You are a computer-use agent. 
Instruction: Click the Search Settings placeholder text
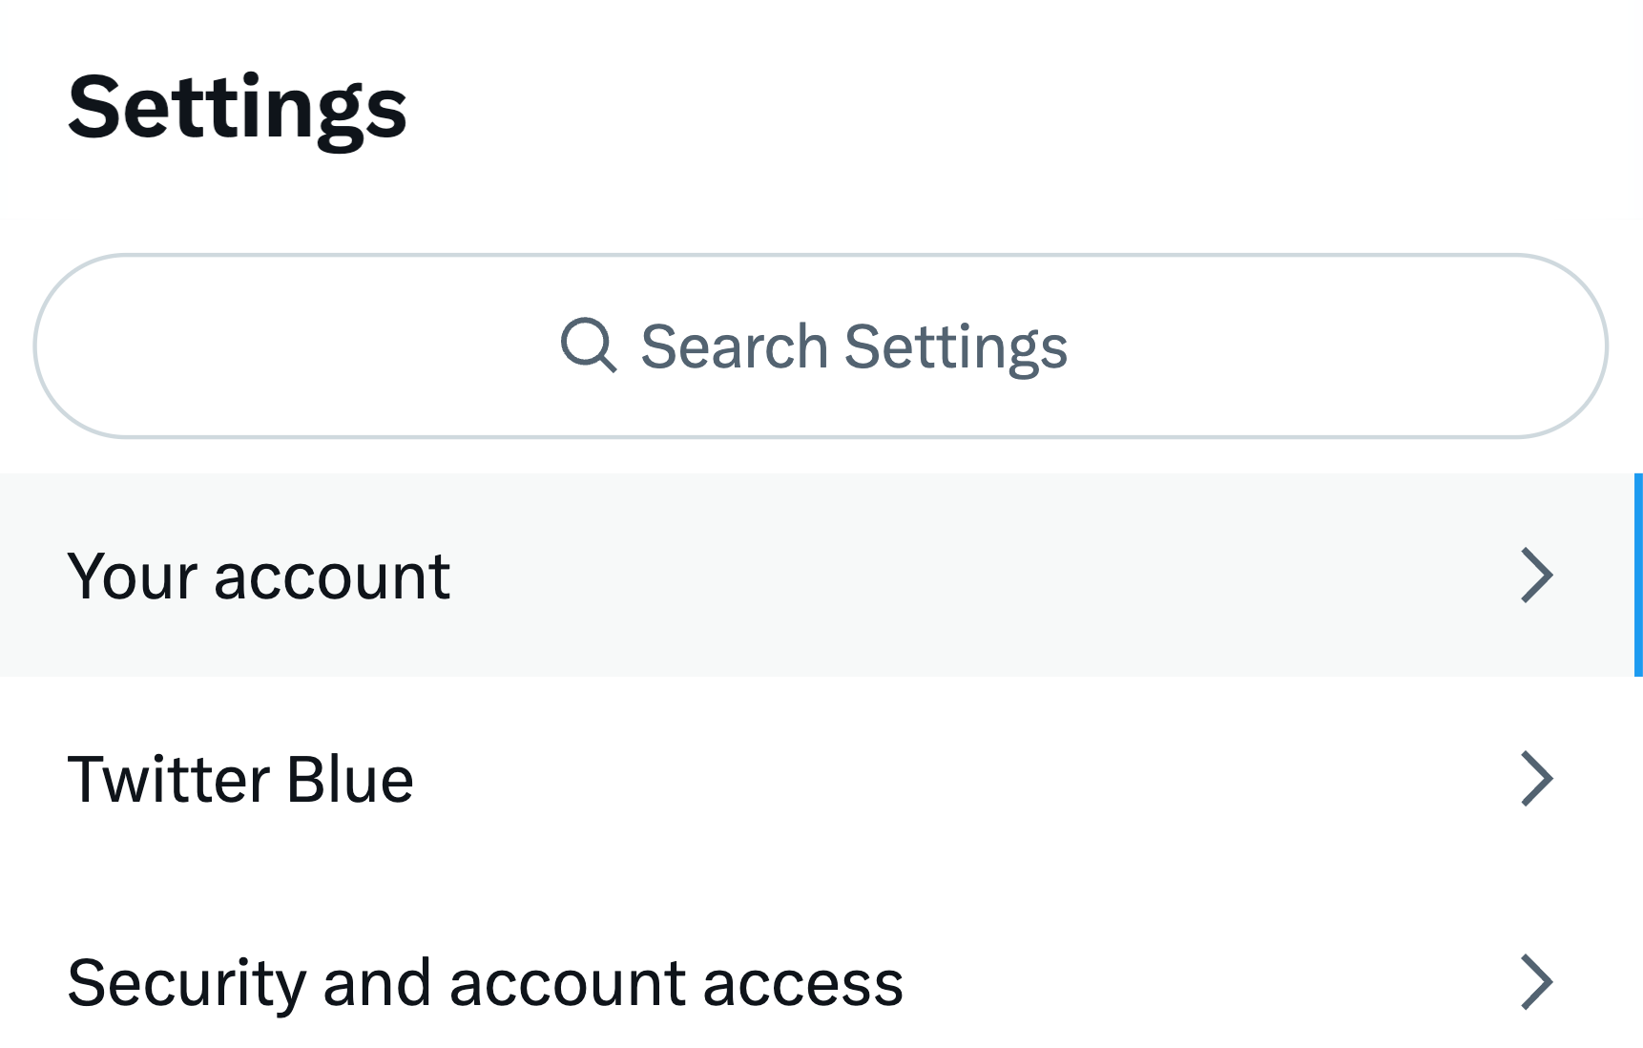point(854,346)
